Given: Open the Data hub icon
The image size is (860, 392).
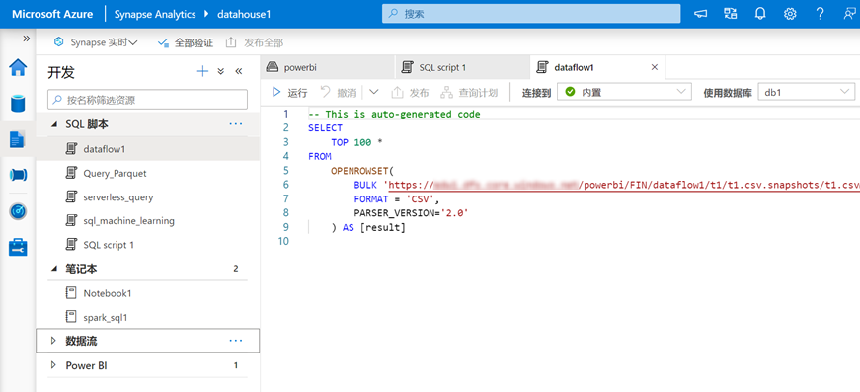Looking at the screenshot, I should 18,103.
